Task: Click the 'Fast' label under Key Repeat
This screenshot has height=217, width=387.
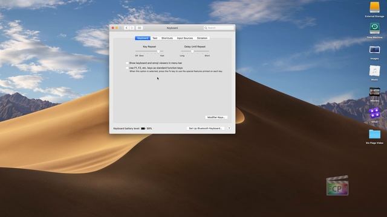Action: (x=162, y=56)
